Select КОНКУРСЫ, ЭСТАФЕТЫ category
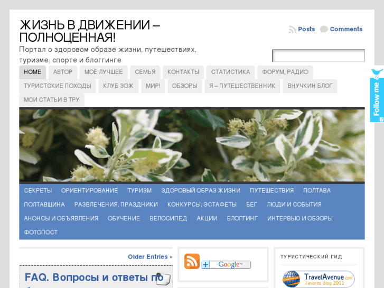The width and height of the screenshot is (384, 288). point(202,205)
